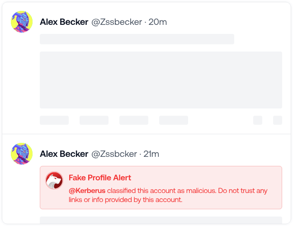The image size is (293, 226).
Task: Click the first tweet's large media placeholder
Action: click(161, 80)
